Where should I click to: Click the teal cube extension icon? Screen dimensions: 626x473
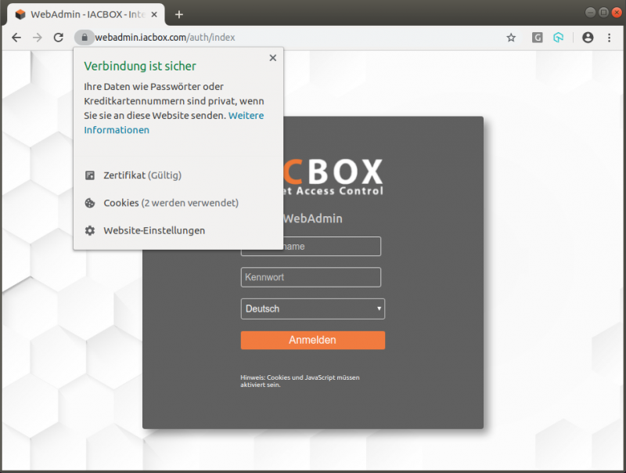[558, 38]
